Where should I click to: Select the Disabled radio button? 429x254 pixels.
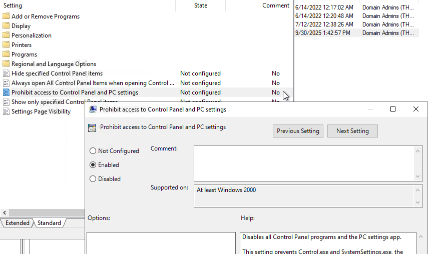(x=93, y=179)
